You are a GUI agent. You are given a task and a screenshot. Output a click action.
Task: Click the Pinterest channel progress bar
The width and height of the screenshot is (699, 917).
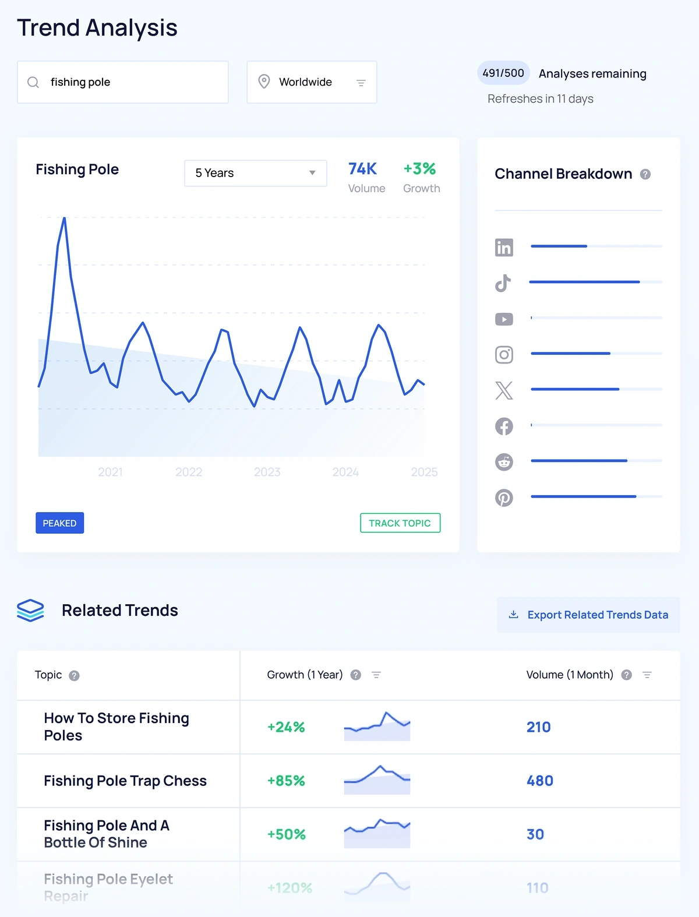[x=596, y=496]
